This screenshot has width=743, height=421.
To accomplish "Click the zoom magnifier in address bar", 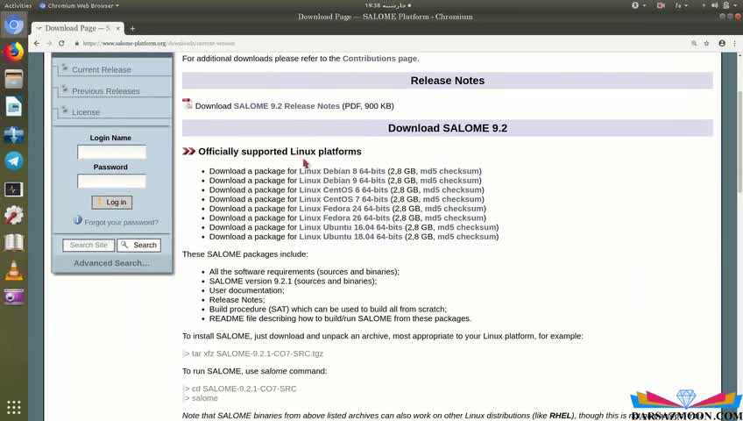I will (x=694, y=43).
